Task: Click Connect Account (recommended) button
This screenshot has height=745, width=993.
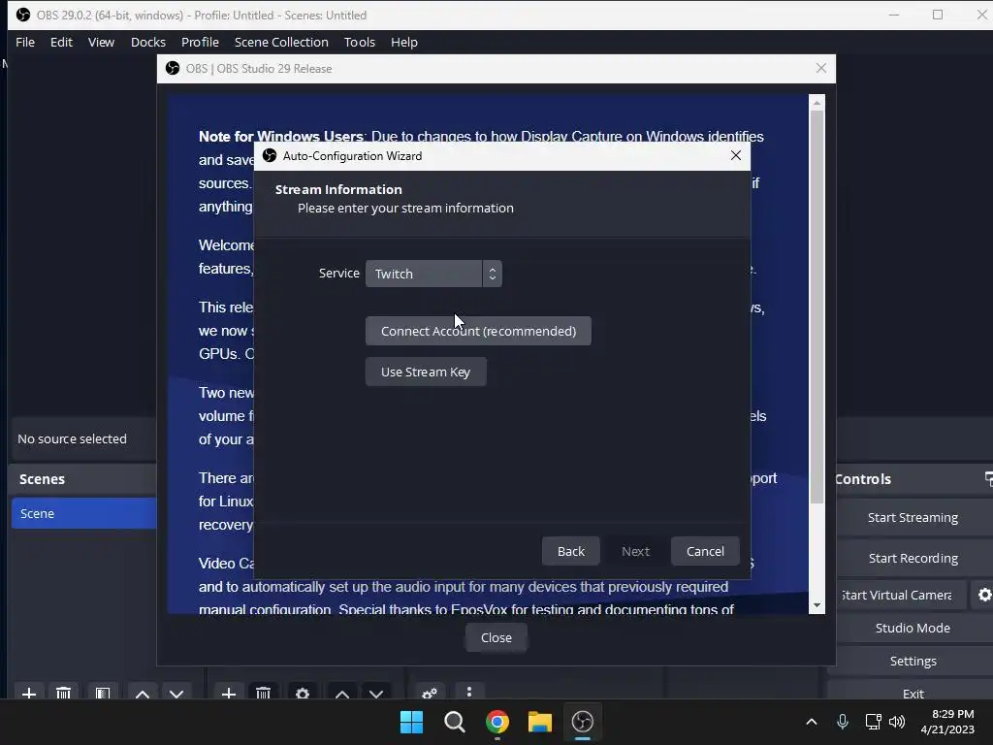Action: pos(478,332)
